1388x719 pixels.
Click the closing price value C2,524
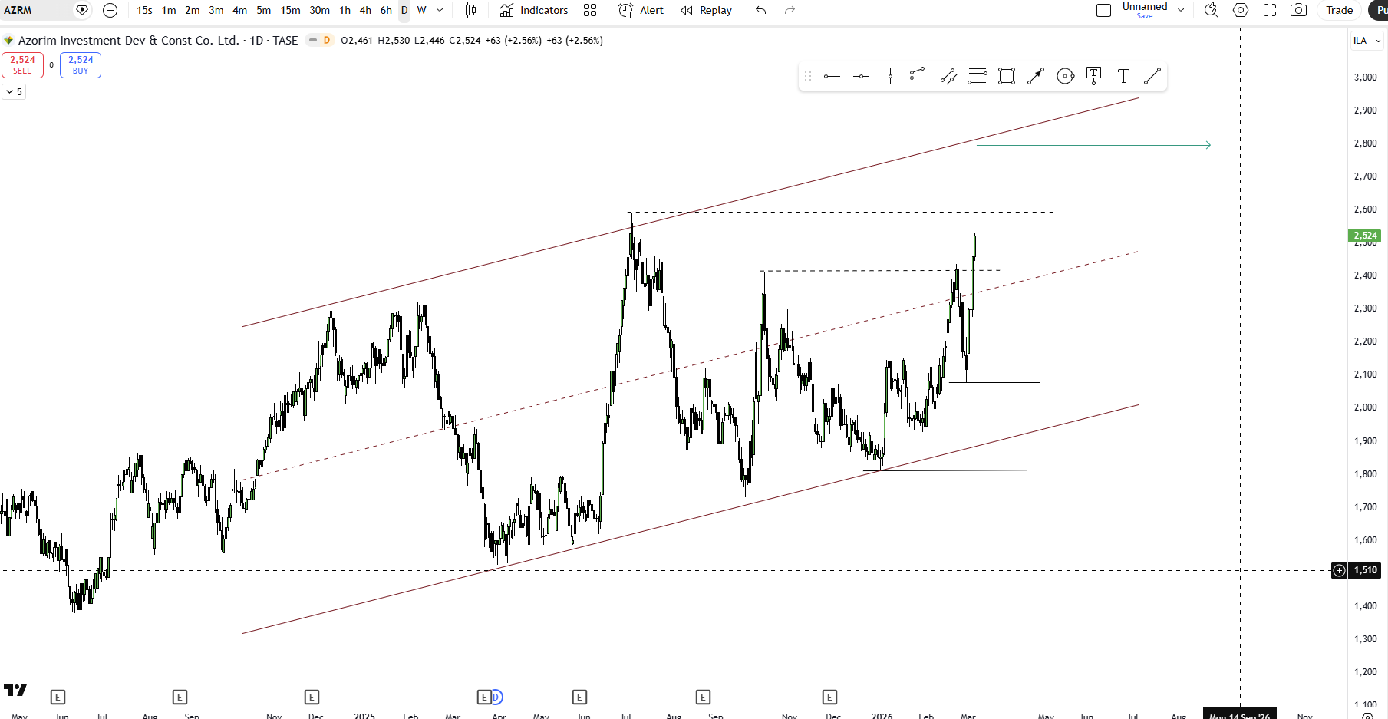point(465,41)
